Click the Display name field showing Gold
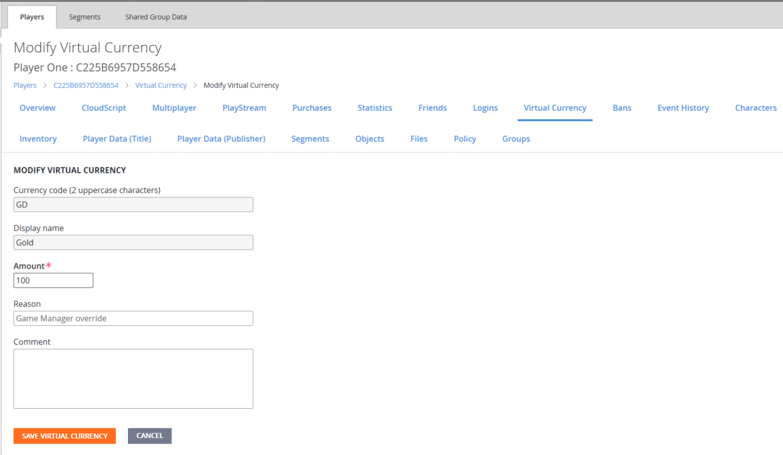The width and height of the screenshot is (783, 455). tap(133, 242)
